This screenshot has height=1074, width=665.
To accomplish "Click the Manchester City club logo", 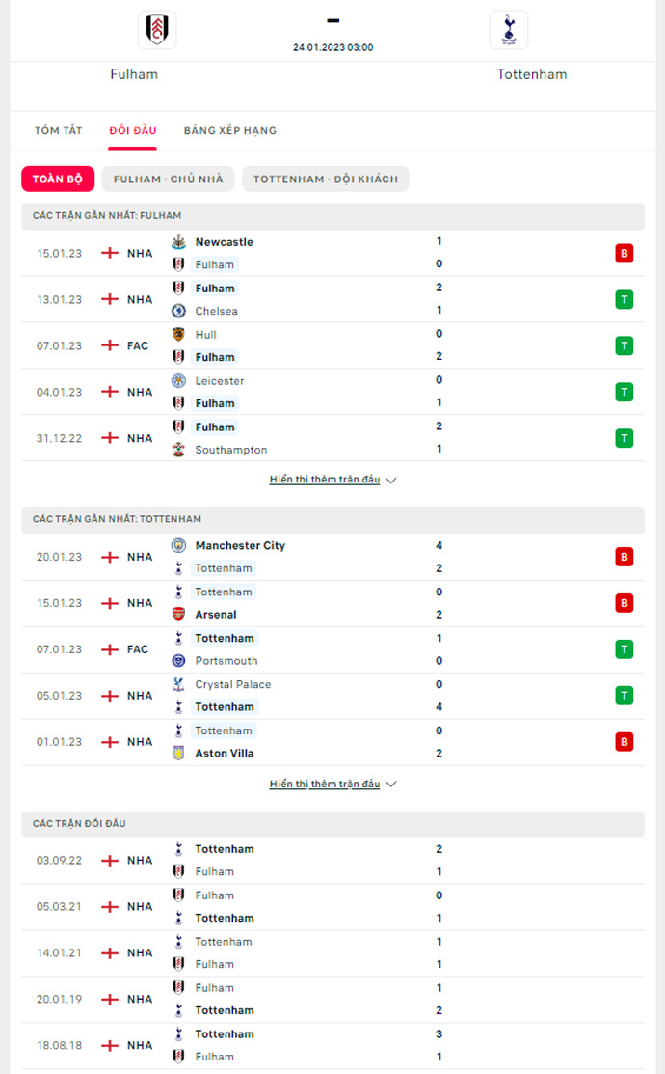I will click(178, 545).
